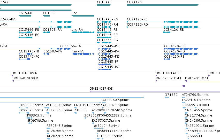Screen dimensions: 220x140
Task: Open EST EK170240.5prime label
Action: point(118,111)
